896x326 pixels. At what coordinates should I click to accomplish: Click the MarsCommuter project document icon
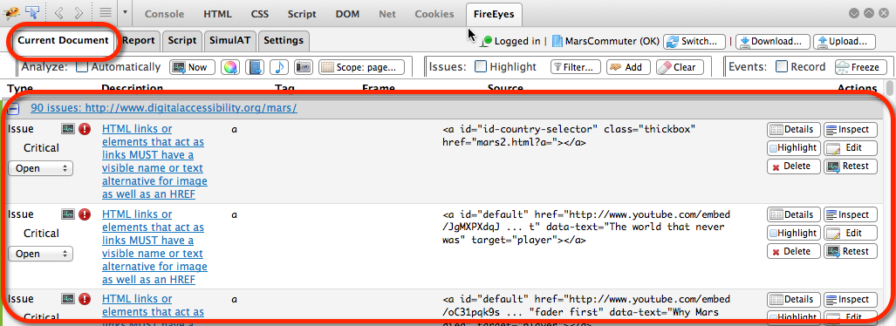[x=557, y=41]
